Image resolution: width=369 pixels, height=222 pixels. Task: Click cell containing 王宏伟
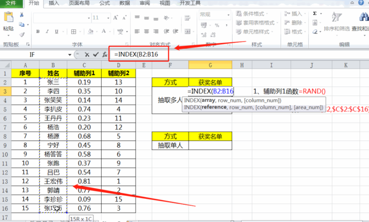[53, 182]
